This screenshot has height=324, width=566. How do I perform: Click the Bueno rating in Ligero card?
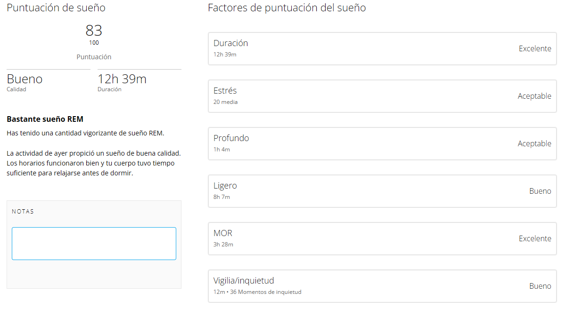click(x=540, y=191)
